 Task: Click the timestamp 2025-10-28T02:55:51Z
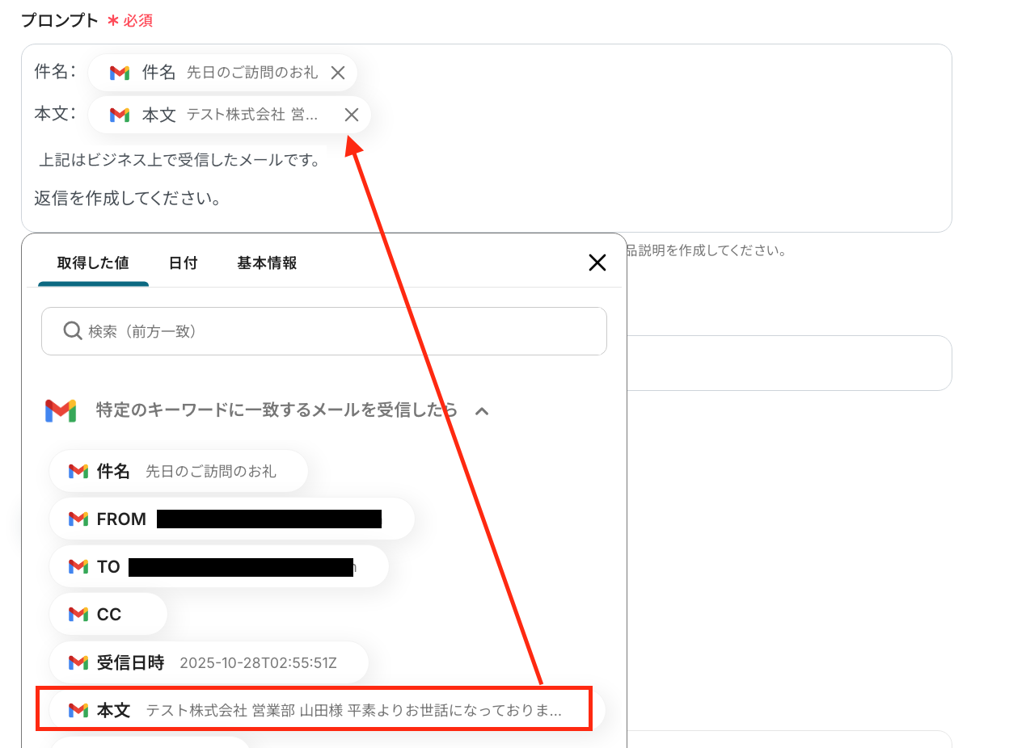(x=258, y=663)
